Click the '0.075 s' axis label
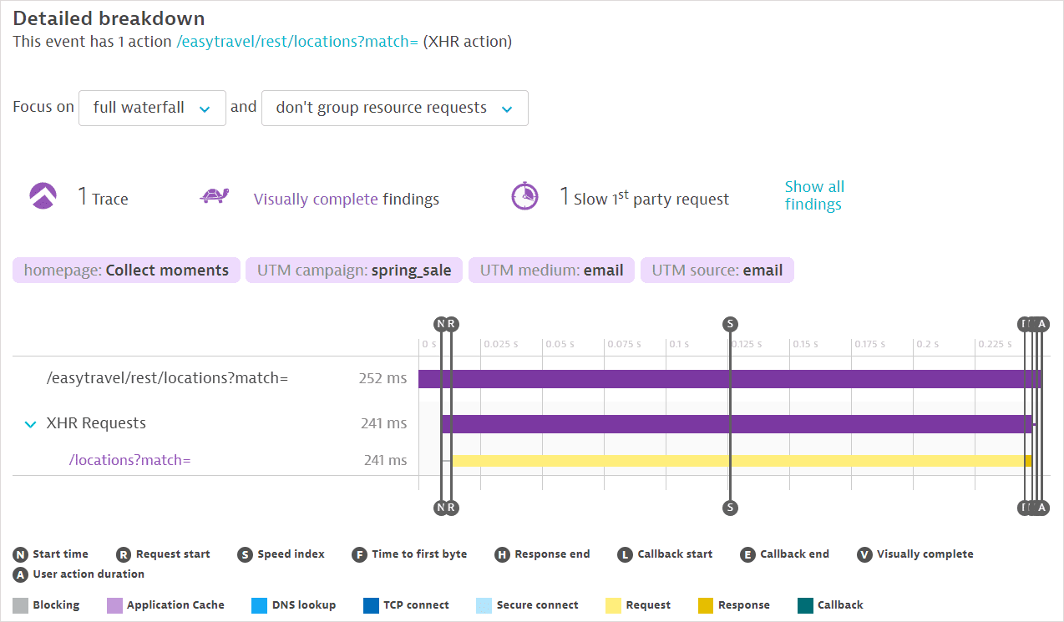1064x622 pixels. (x=626, y=344)
